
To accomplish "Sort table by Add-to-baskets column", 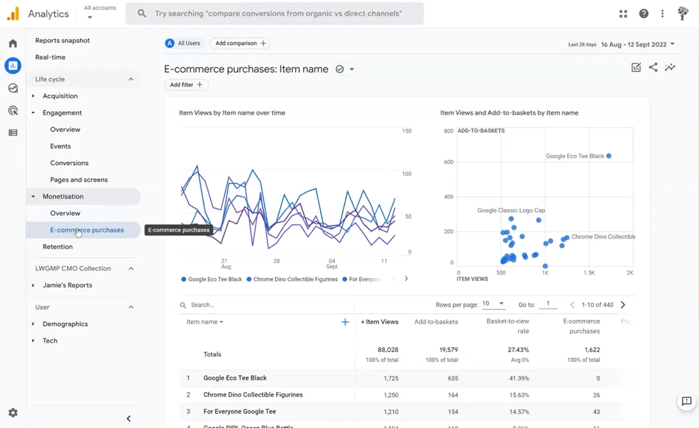I will tap(436, 322).
